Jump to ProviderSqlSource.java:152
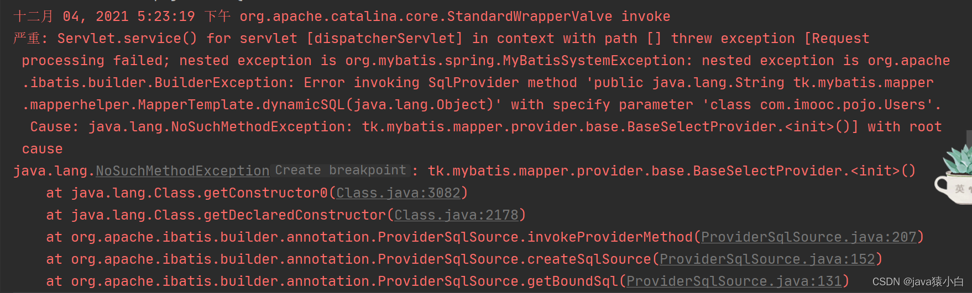Screen dimensions: 972x293 767,259
